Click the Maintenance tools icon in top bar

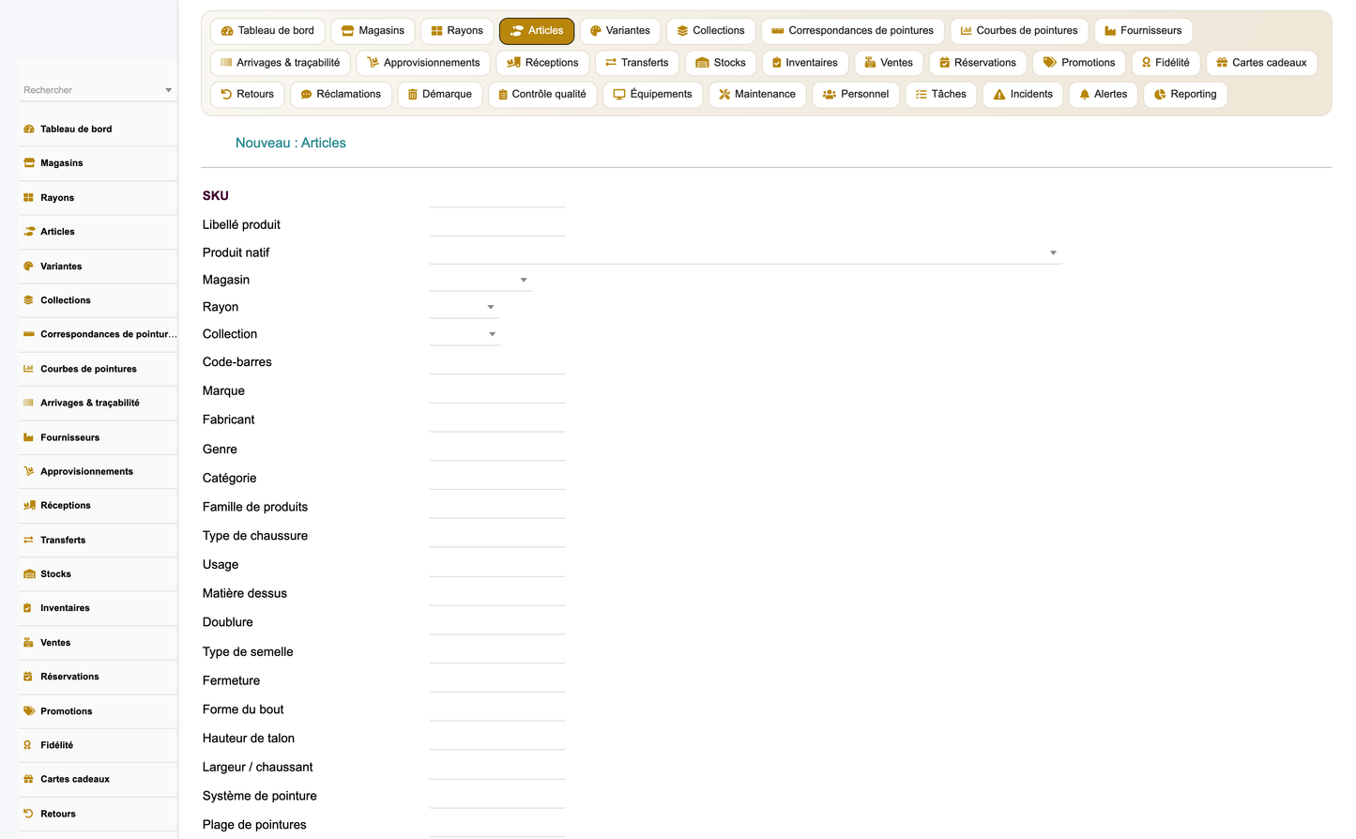pos(724,95)
